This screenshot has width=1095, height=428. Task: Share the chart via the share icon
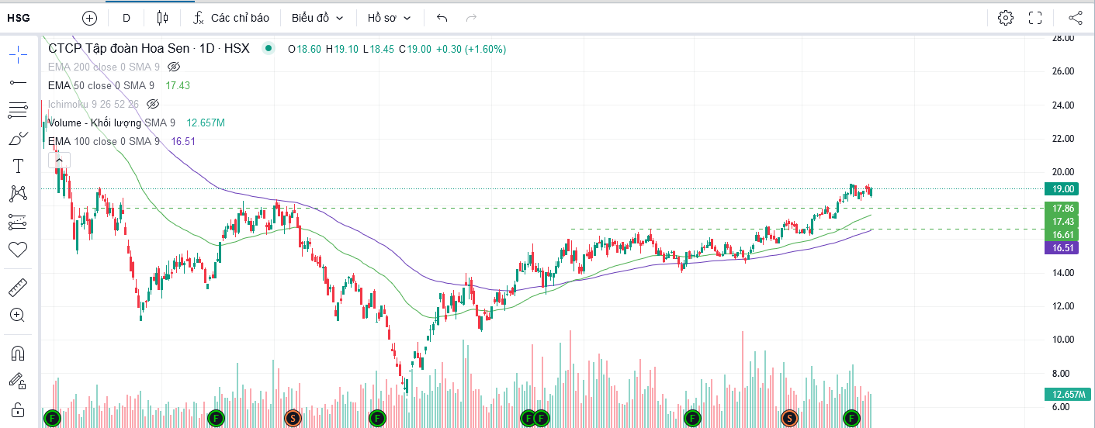click(x=1076, y=17)
